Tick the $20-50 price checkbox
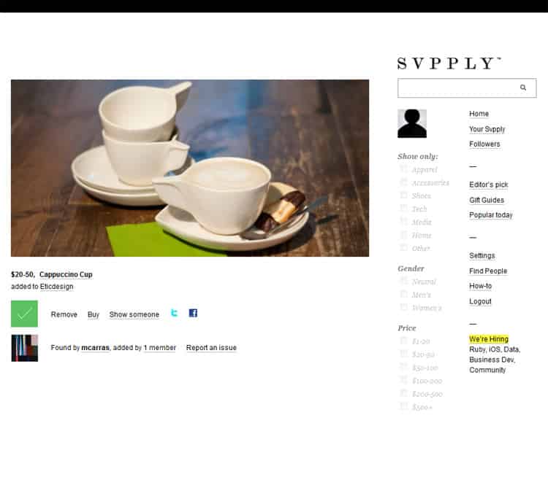 [x=403, y=354]
